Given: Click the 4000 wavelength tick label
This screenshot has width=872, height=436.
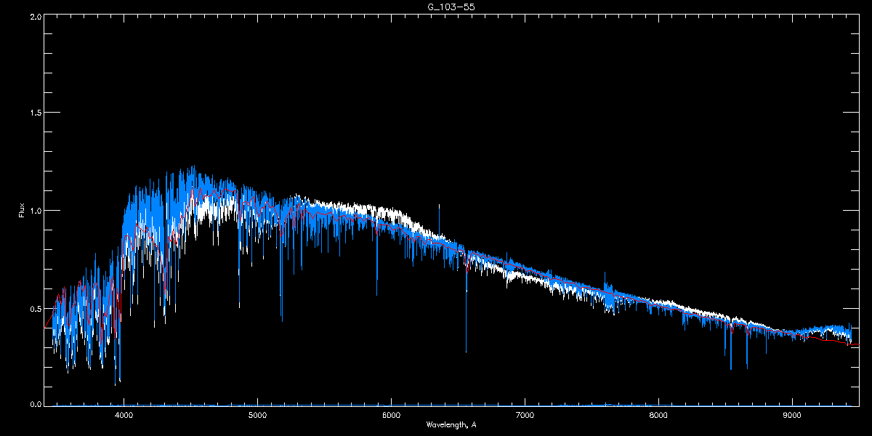Looking at the screenshot, I should pos(124,415).
